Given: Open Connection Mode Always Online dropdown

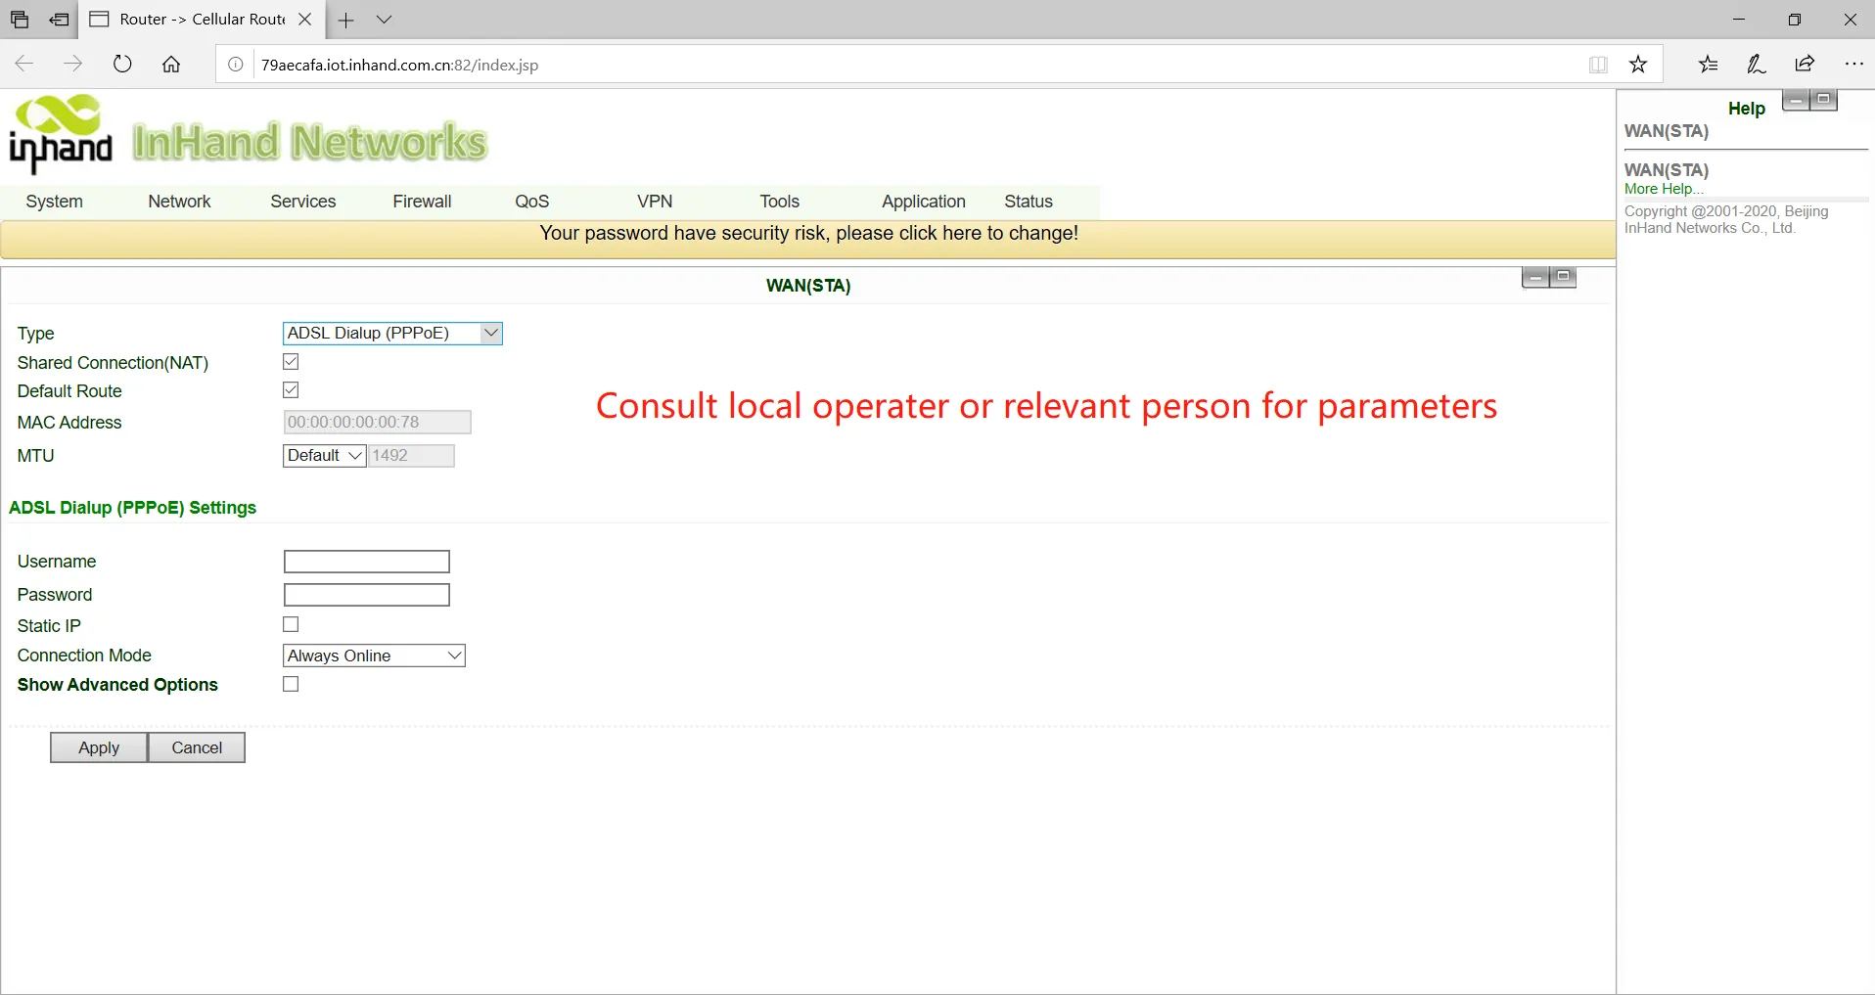Looking at the screenshot, I should point(374,656).
